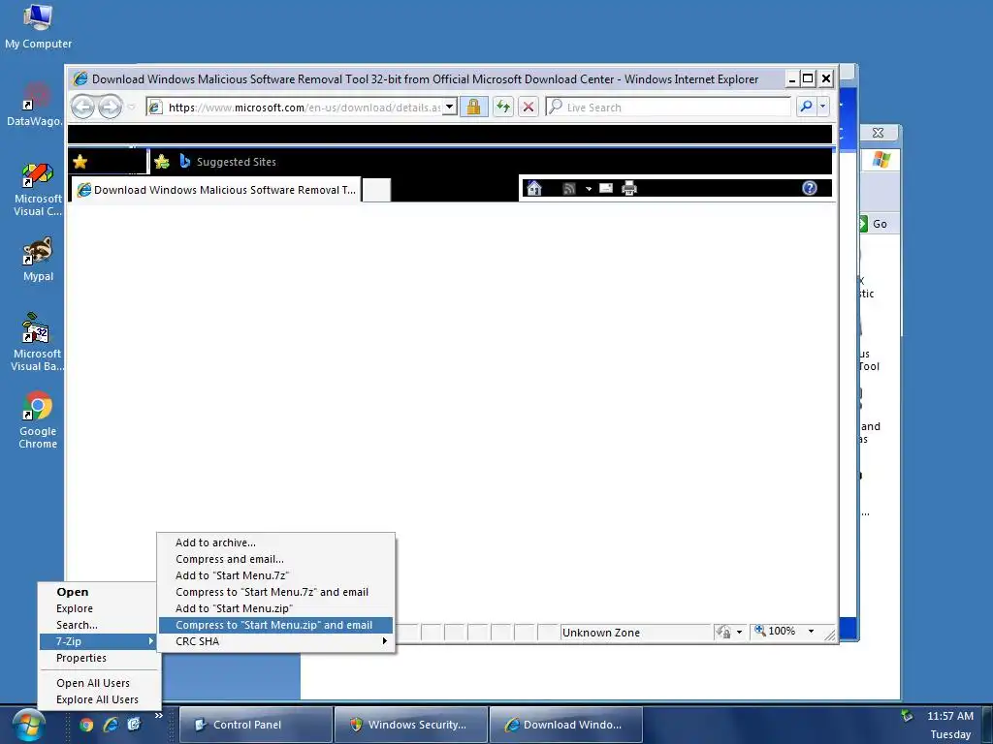This screenshot has height=744, width=993.
Task: Choose Add to archive... in 7-Zip submenu
Action: click(276, 542)
